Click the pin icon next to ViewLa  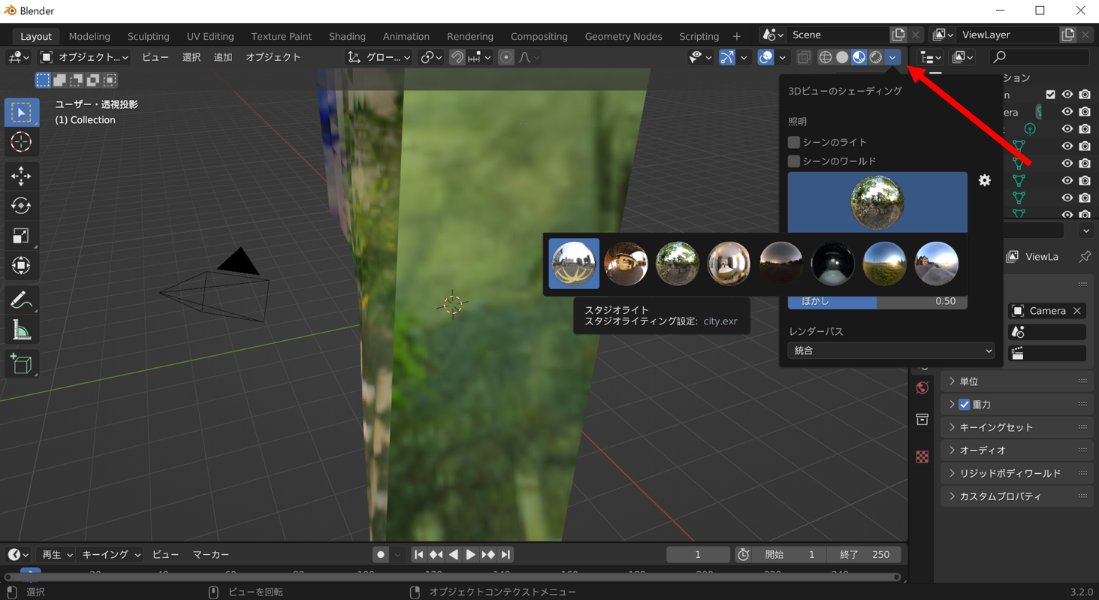click(1085, 257)
